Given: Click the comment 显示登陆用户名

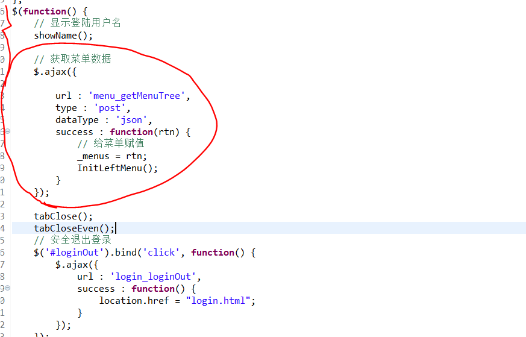Looking at the screenshot, I should 78,23.
